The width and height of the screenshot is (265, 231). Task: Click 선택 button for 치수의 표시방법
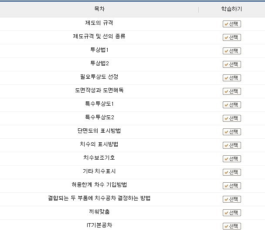[x=232, y=145]
